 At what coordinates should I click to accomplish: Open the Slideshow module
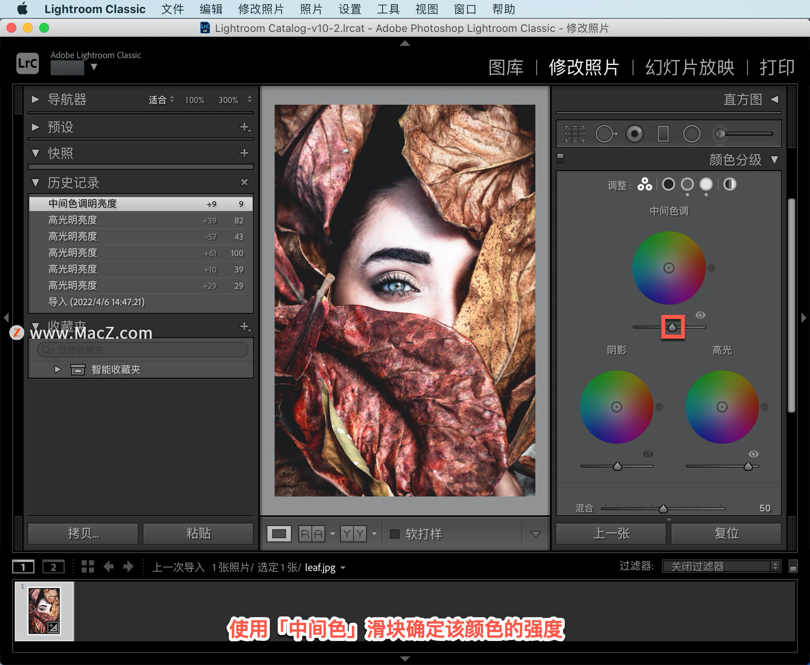tap(690, 67)
